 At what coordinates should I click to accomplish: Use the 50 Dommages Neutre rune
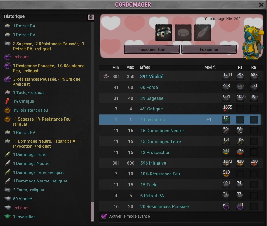(x=227, y=131)
